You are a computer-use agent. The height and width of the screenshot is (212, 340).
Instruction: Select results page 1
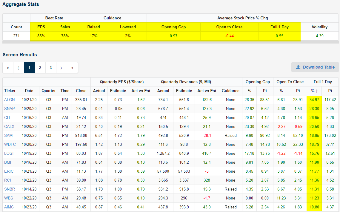click(29, 68)
